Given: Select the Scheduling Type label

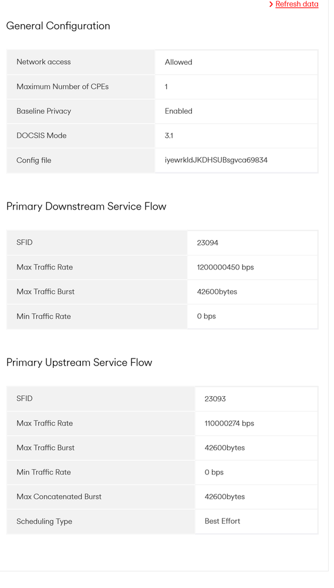Looking at the screenshot, I should (x=44, y=521).
